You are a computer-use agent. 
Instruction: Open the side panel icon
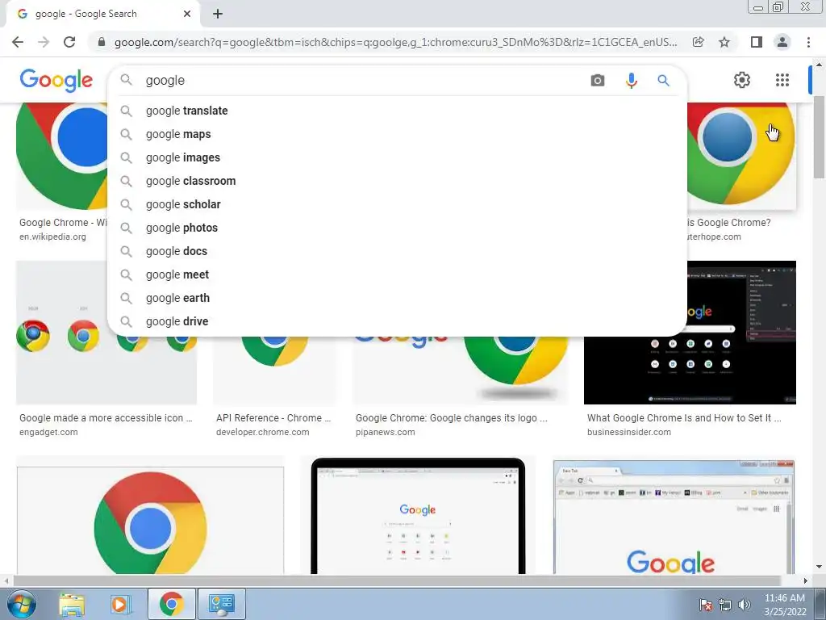[757, 42]
